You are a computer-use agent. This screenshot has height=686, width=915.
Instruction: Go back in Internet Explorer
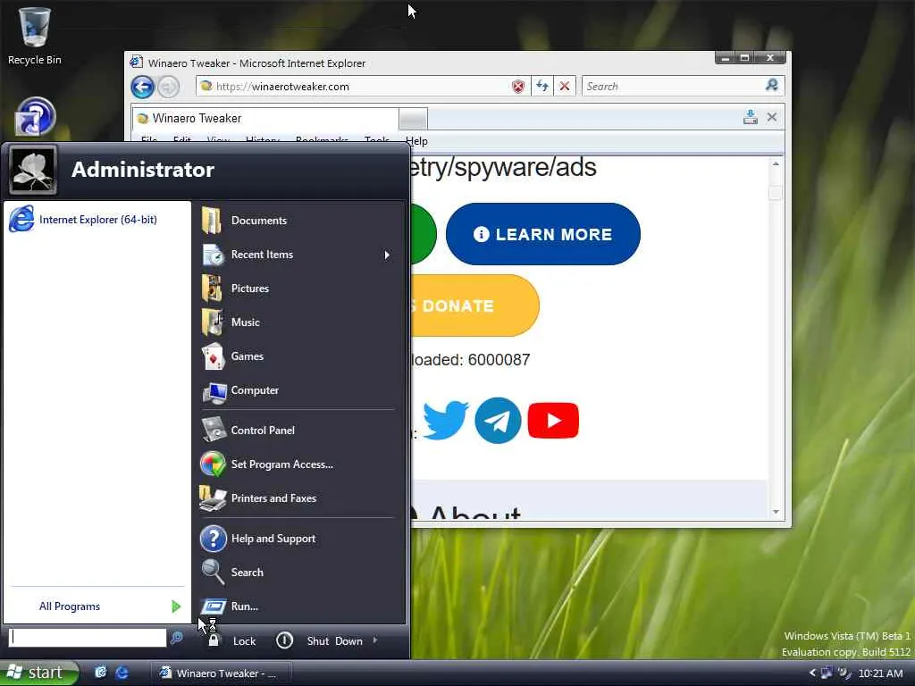142,87
